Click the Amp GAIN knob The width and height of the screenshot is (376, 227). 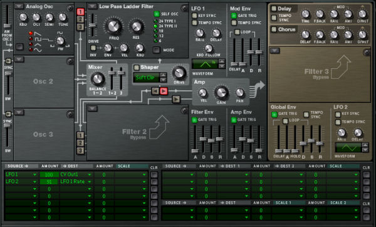pos(221,93)
